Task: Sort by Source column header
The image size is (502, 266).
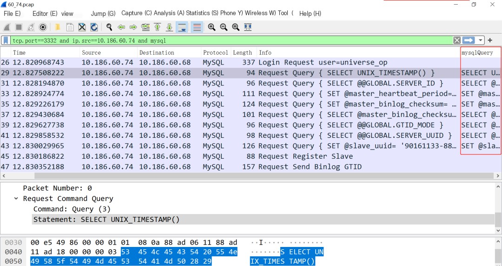Action: pos(108,52)
